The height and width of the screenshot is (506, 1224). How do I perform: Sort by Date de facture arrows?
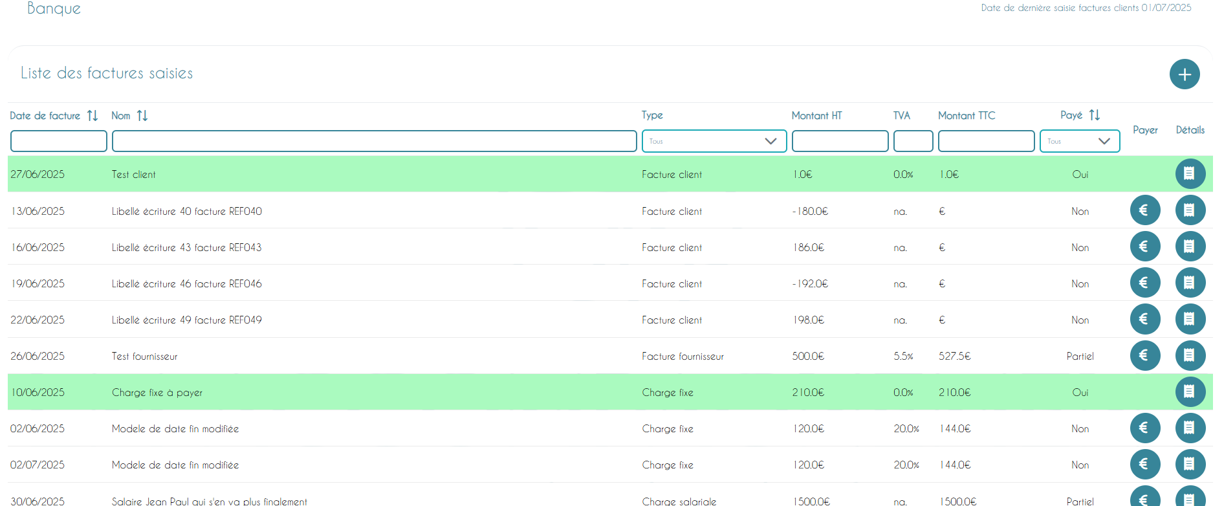coord(93,116)
